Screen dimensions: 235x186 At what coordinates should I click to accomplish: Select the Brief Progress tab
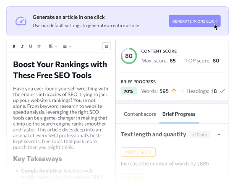[179, 114]
